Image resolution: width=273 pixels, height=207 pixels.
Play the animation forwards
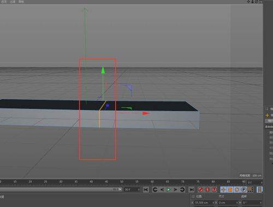tap(169, 190)
